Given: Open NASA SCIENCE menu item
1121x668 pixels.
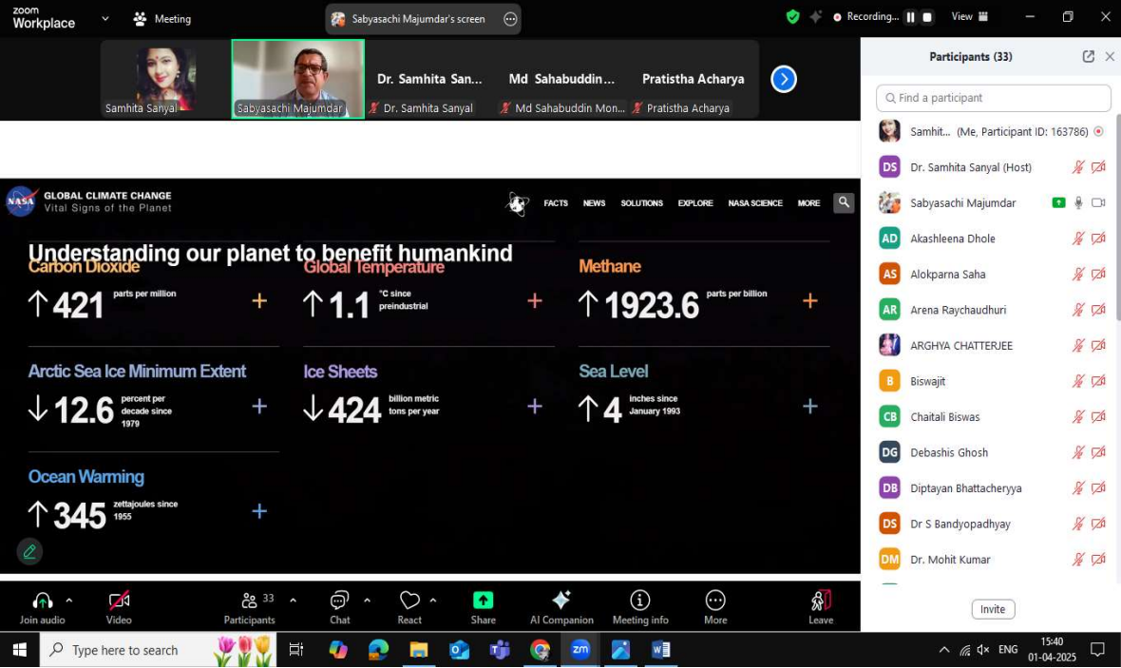Looking at the screenshot, I should click(755, 203).
